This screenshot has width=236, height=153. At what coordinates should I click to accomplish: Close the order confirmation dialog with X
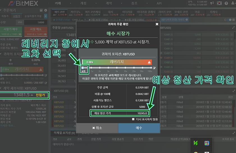pos(157,24)
